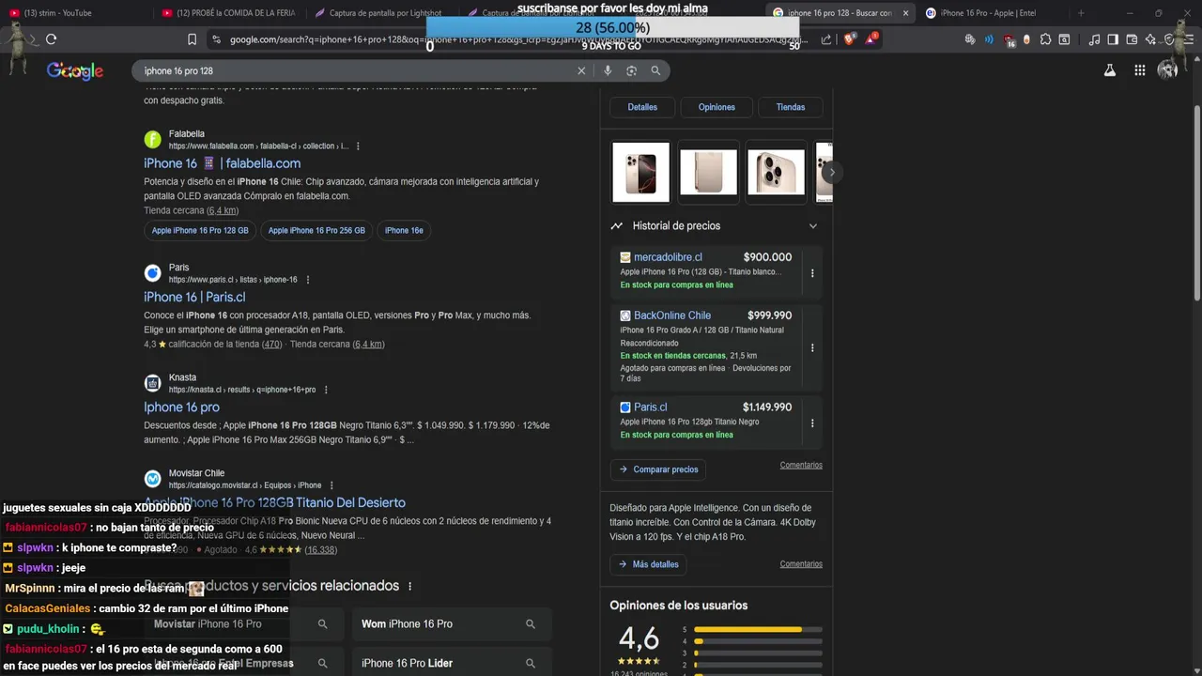Open Google Search Labs flask icon
This screenshot has height=676, width=1202.
(x=1110, y=70)
